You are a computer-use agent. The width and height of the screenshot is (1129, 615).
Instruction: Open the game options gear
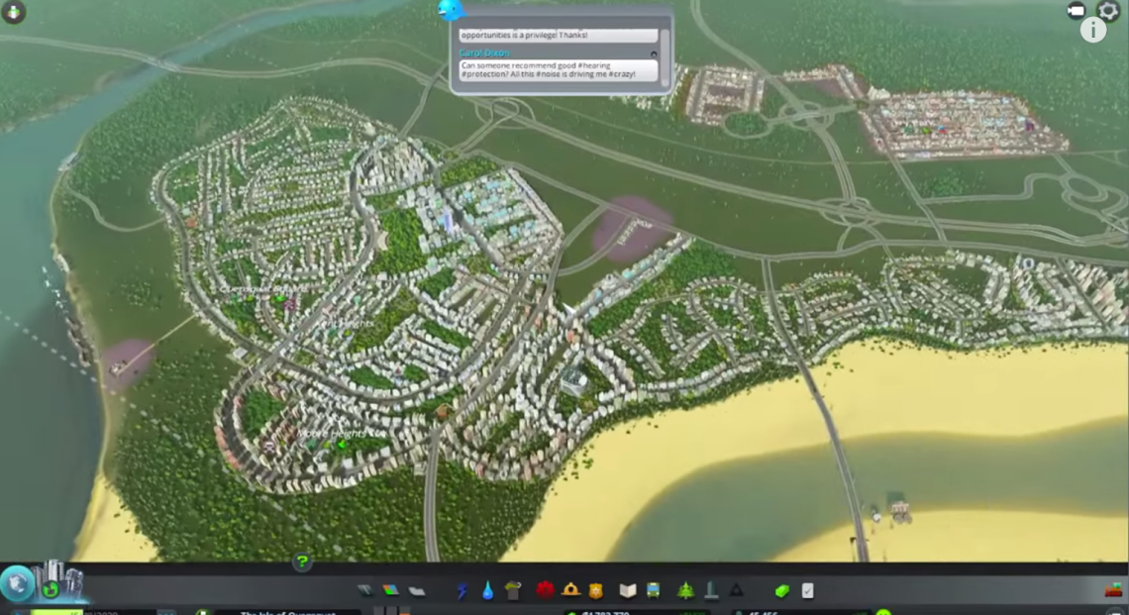tap(1109, 10)
